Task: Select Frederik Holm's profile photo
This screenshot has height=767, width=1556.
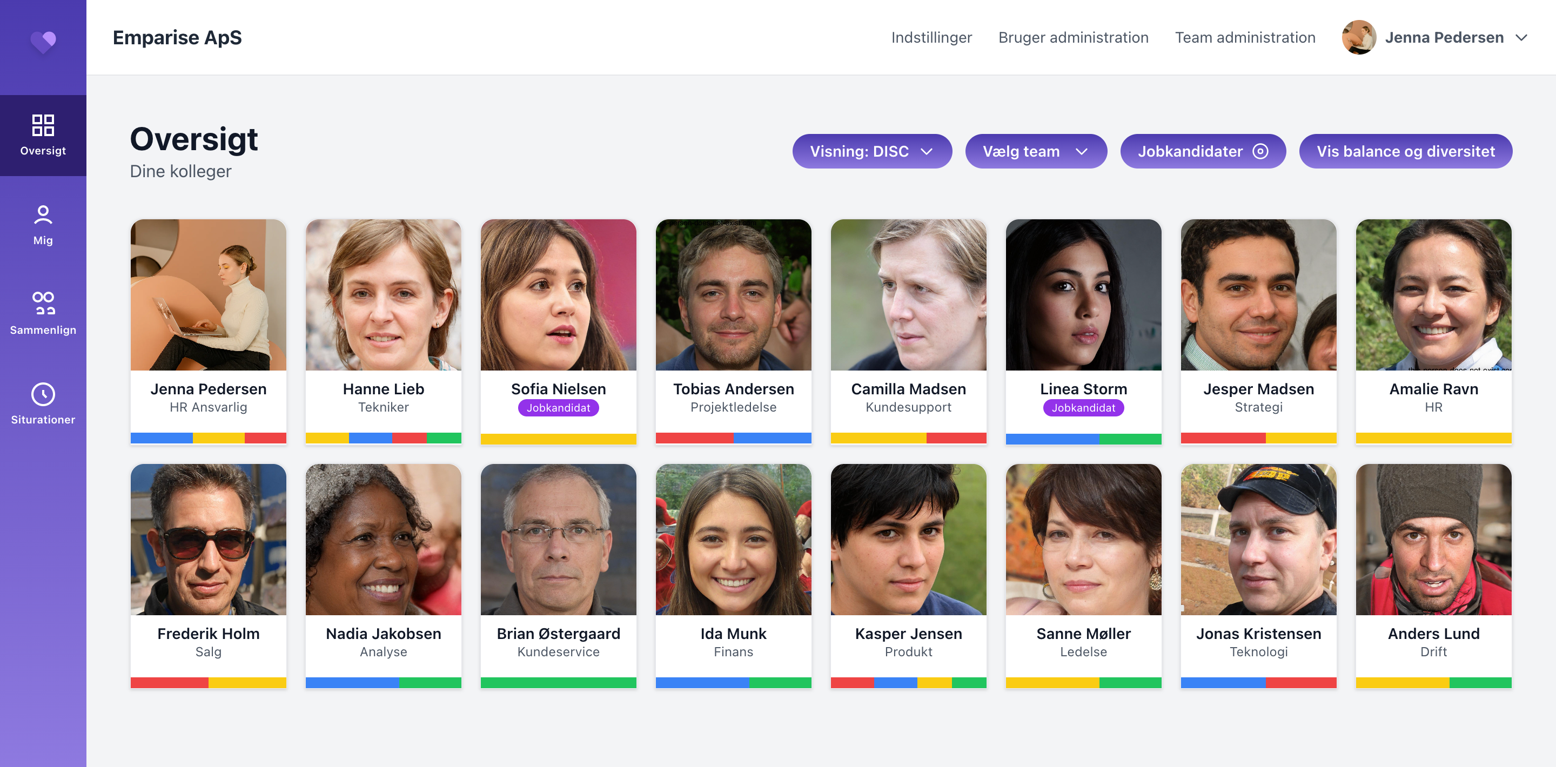Action: [x=209, y=539]
